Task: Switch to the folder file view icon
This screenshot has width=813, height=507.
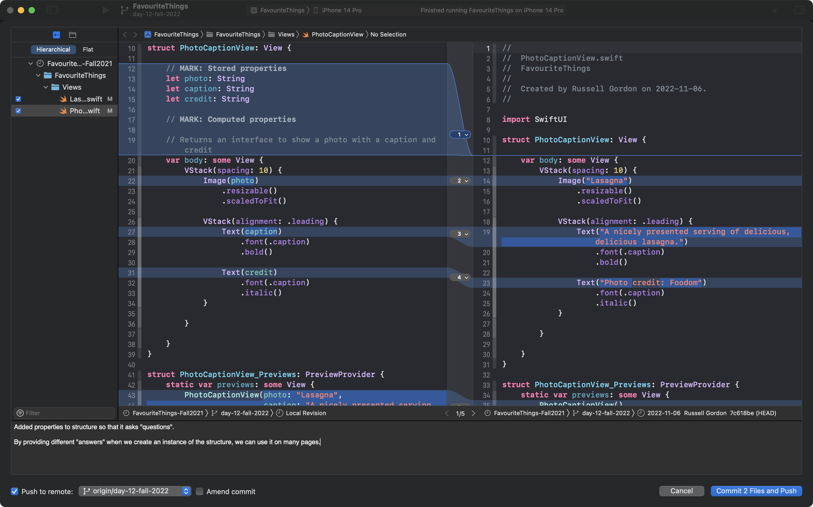Action: coord(73,35)
